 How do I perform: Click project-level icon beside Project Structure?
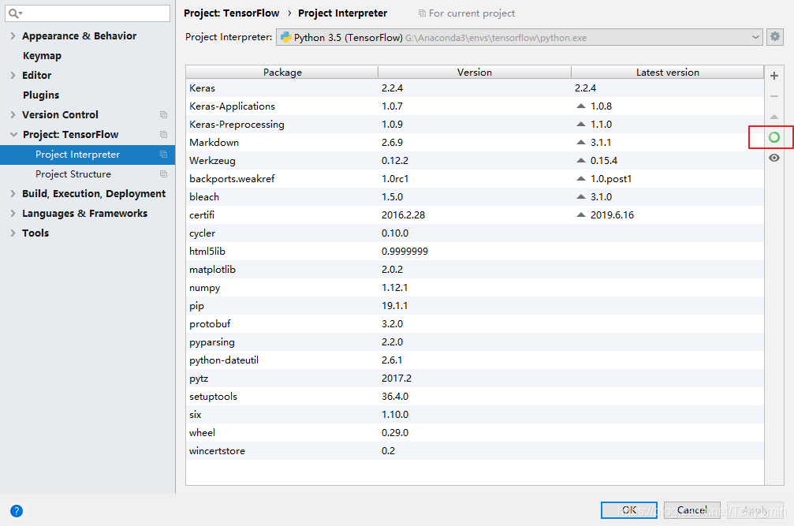coord(163,174)
